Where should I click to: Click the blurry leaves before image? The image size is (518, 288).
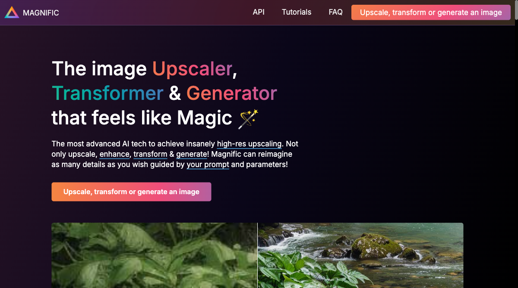pyautogui.click(x=154, y=255)
